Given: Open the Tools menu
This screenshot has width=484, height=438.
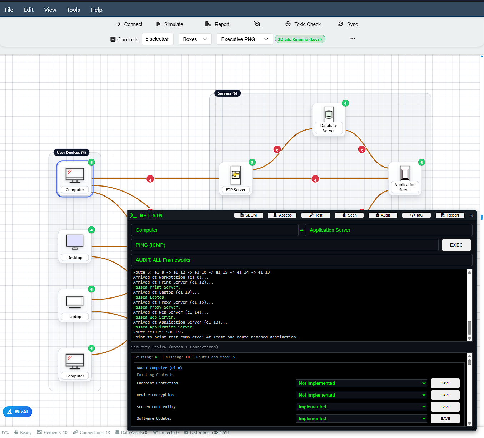Looking at the screenshot, I should [73, 10].
